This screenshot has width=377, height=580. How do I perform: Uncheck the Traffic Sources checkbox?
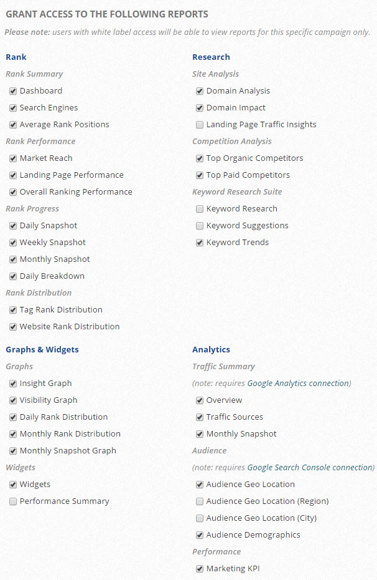point(200,417)
